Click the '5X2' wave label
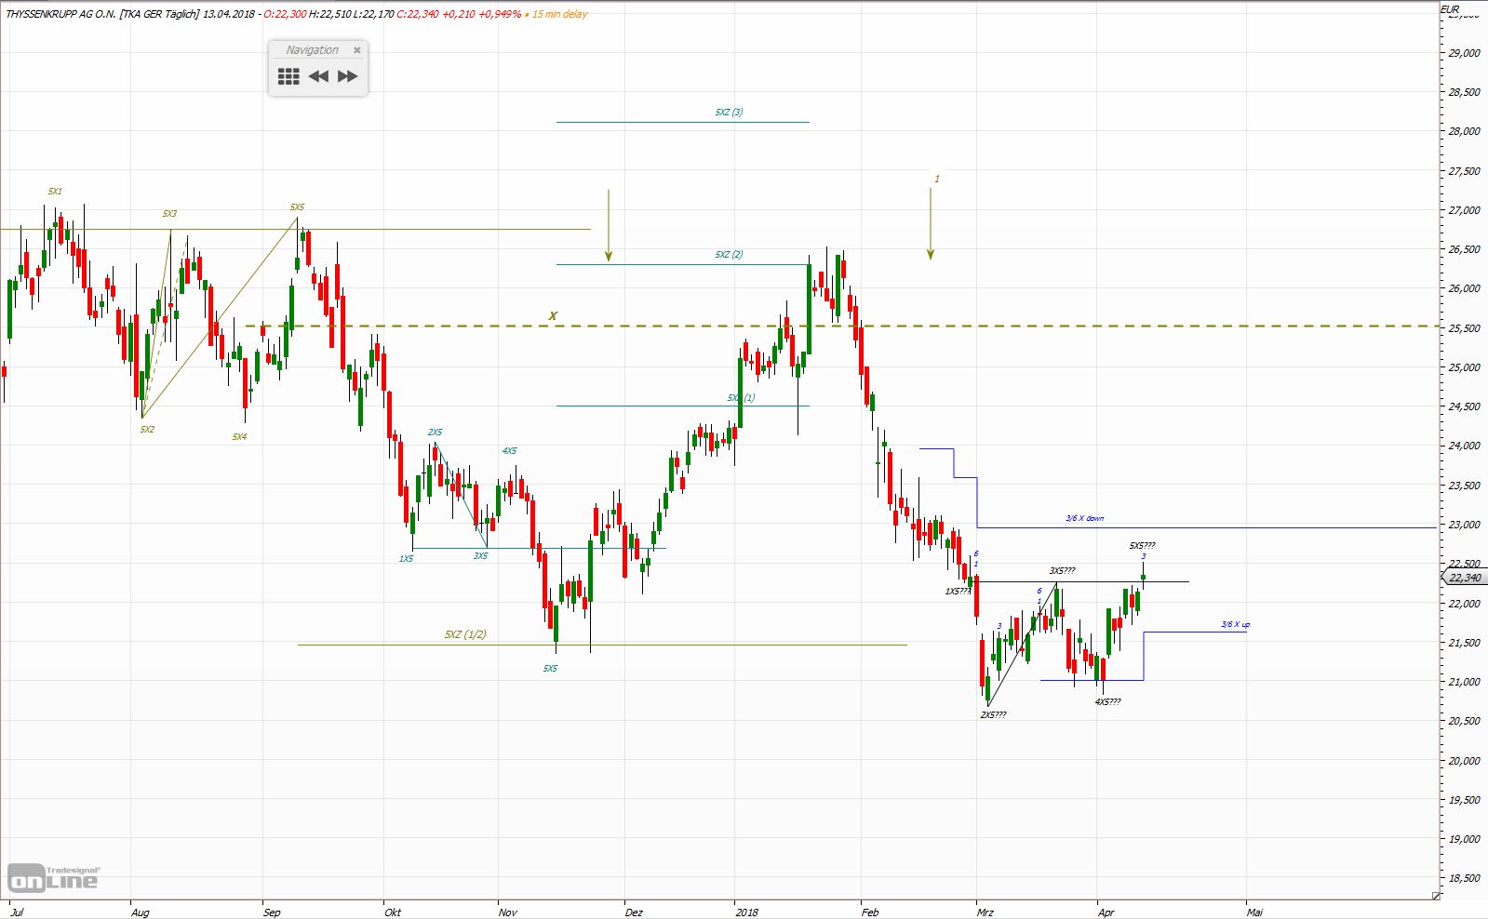1488x919 pixels. [x=147, y=430]
